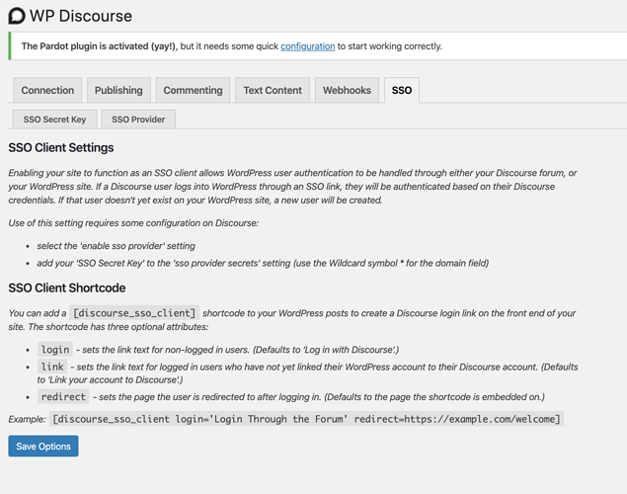Go to the Commenting tab
627x494 pixels.
click(193, 90)
